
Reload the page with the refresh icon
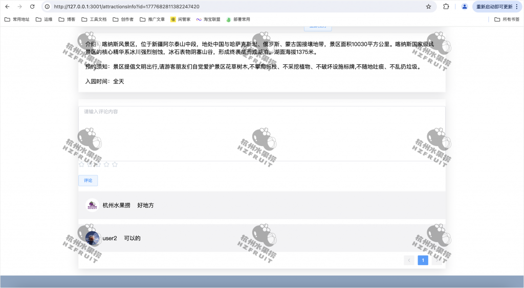pos(32,7)
